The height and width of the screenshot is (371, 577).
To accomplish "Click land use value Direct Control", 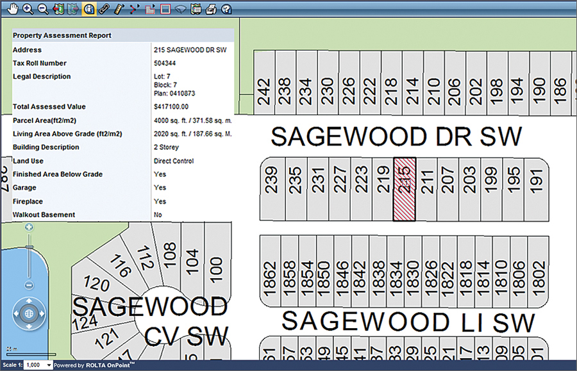I will pos(174,161).
